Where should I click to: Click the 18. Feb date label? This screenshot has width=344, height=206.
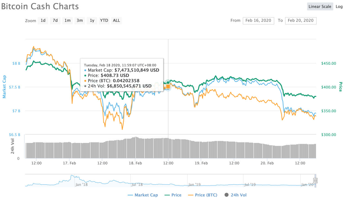135,163
